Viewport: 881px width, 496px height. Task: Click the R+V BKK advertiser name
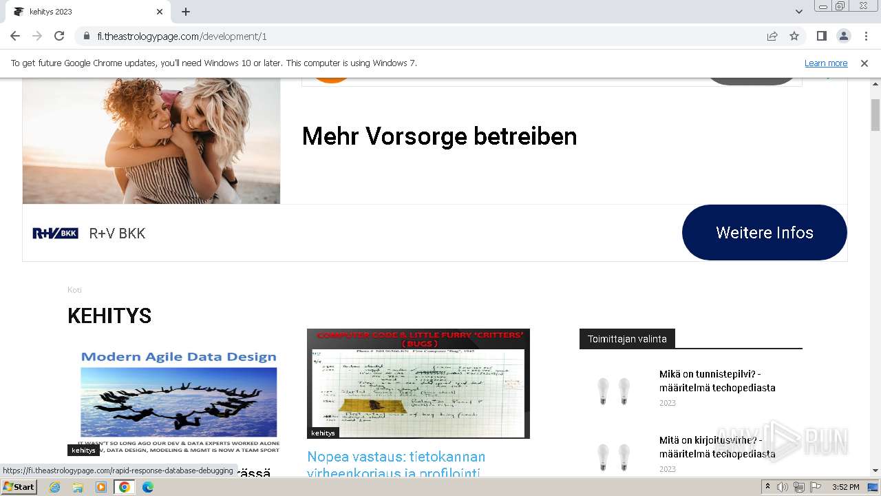[117, 234]
